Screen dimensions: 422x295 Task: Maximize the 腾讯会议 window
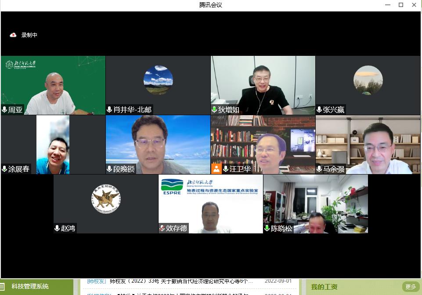click(400, 5)
